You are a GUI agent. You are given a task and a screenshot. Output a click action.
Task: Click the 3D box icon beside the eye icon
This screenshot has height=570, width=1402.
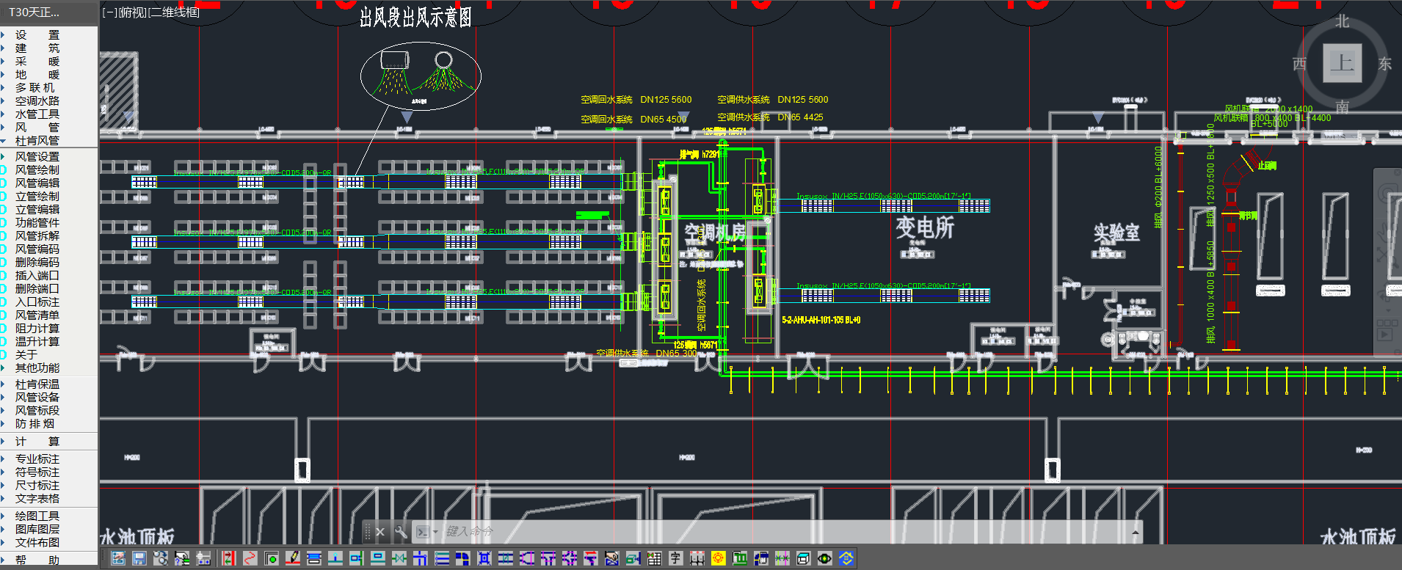(x=804, y=559)
